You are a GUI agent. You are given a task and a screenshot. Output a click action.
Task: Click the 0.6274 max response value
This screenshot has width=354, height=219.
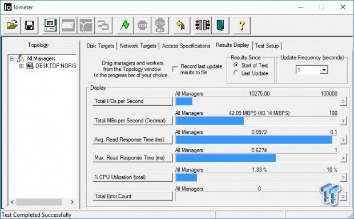tap(259, 150)
